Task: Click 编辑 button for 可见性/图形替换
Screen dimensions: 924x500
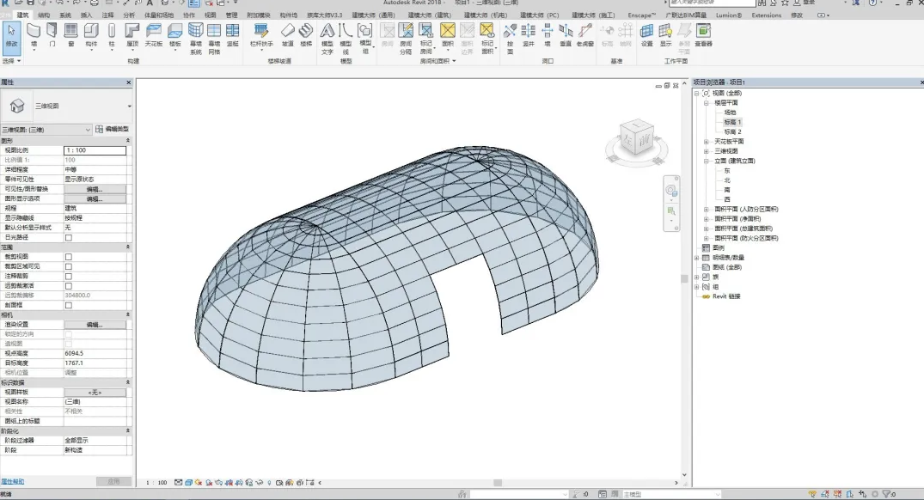Action: point(95,189)
